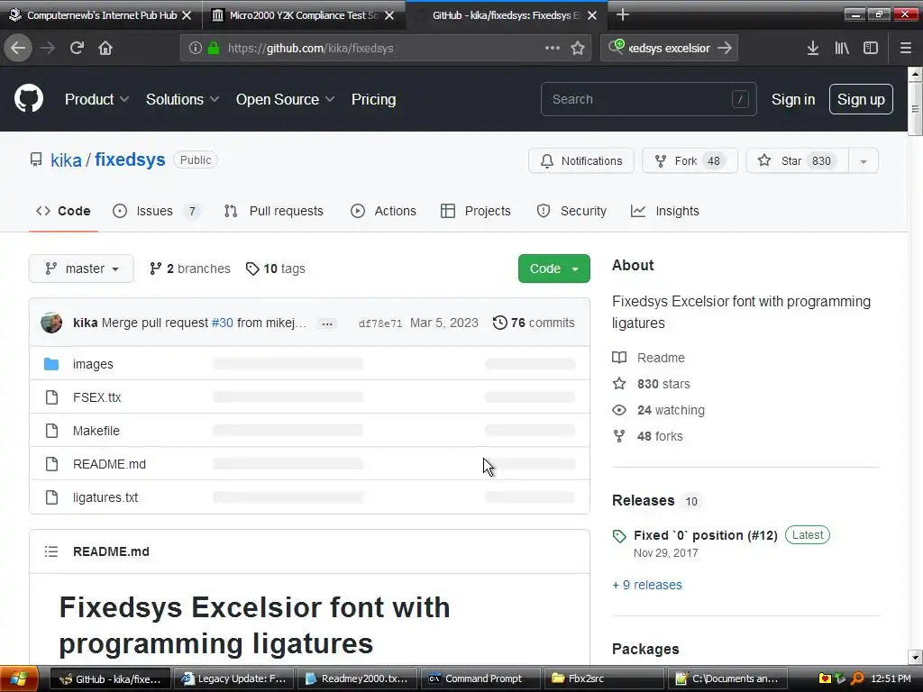Image resolution: width=923 pixels, height=692 pixels.
Task: Open the 10 tags link
Action: [x=276, y=269]
